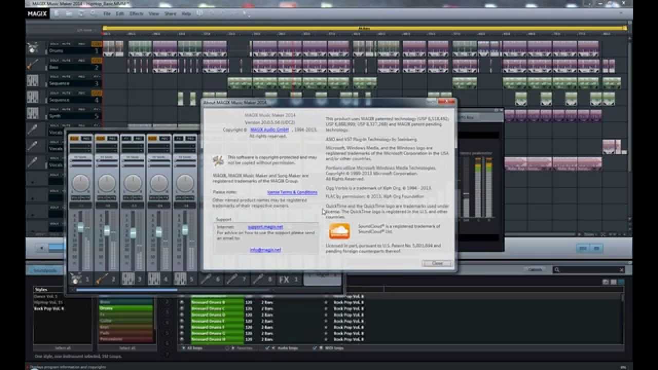Click inside the loop search input field
658x370 pixels.
589,270
